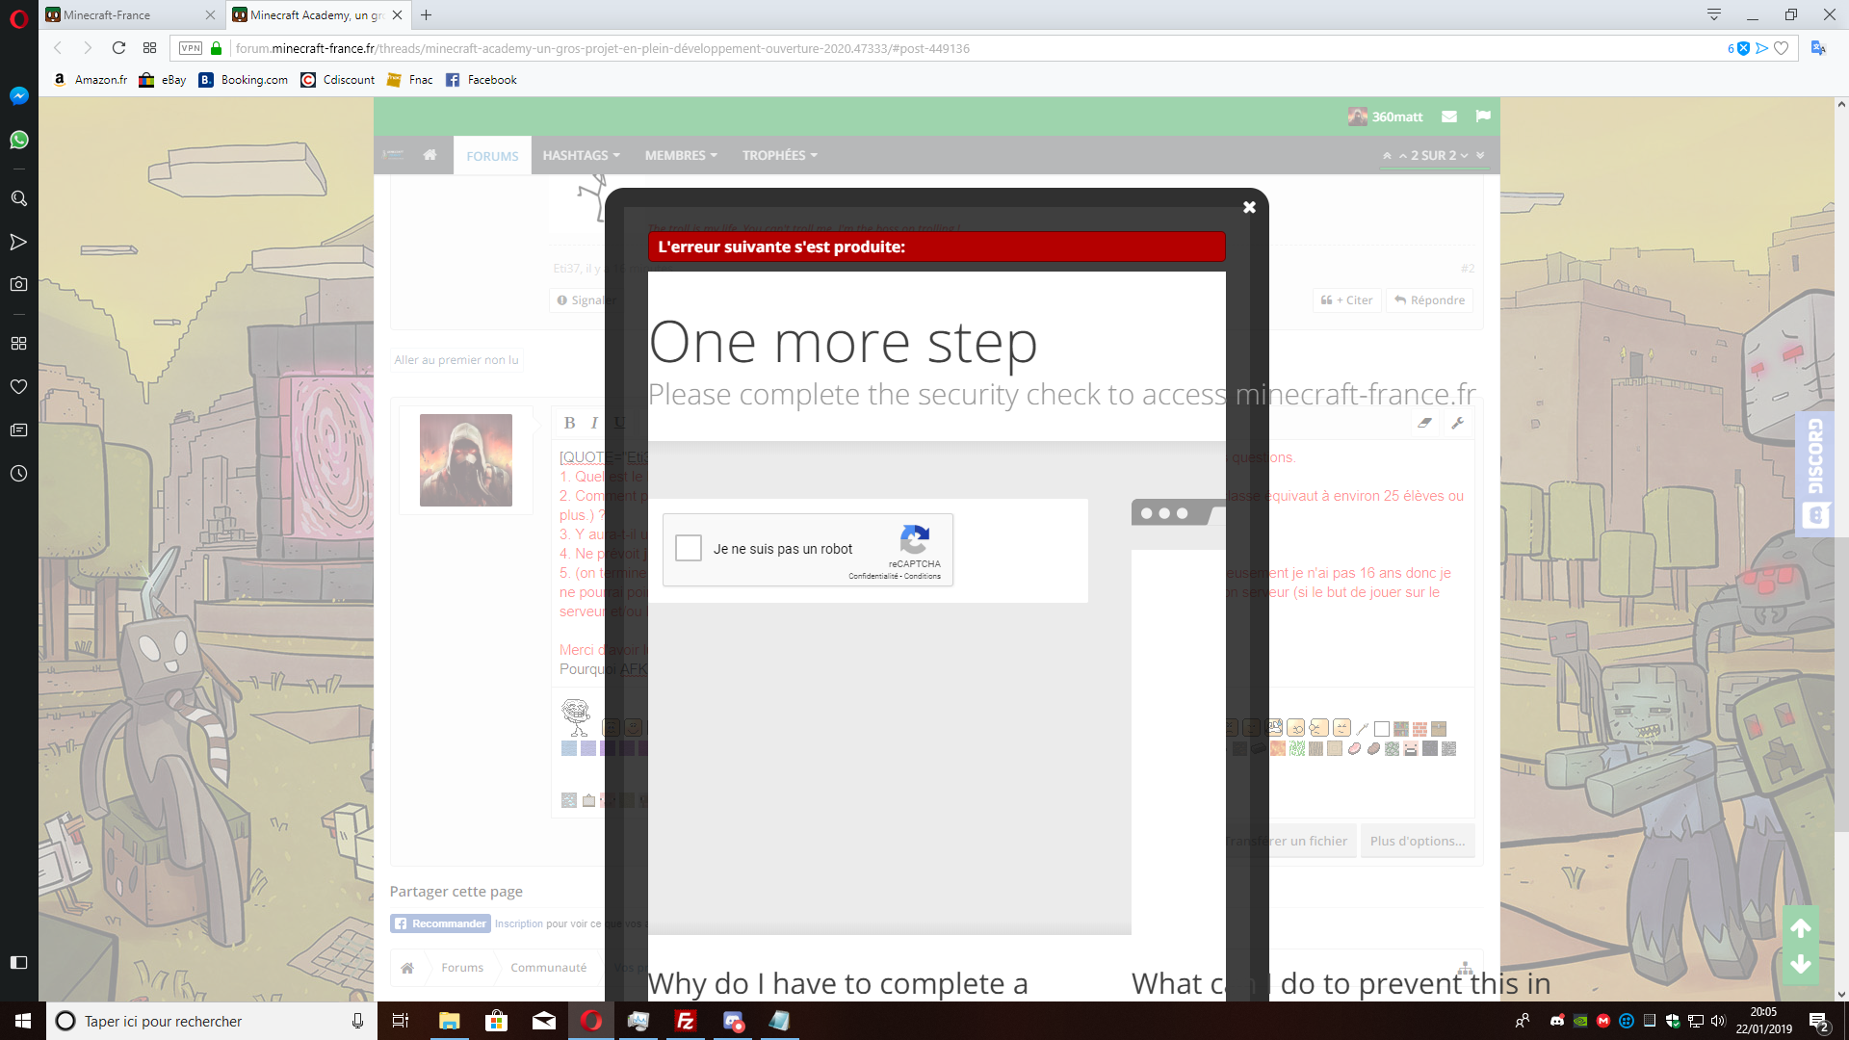
Task: Open the Communauté breadcrumb link
Action: 549,968
